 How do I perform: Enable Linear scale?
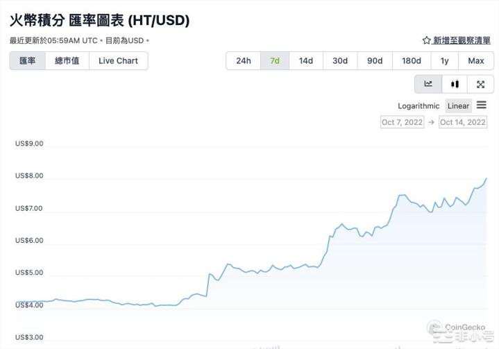[458, 106]
